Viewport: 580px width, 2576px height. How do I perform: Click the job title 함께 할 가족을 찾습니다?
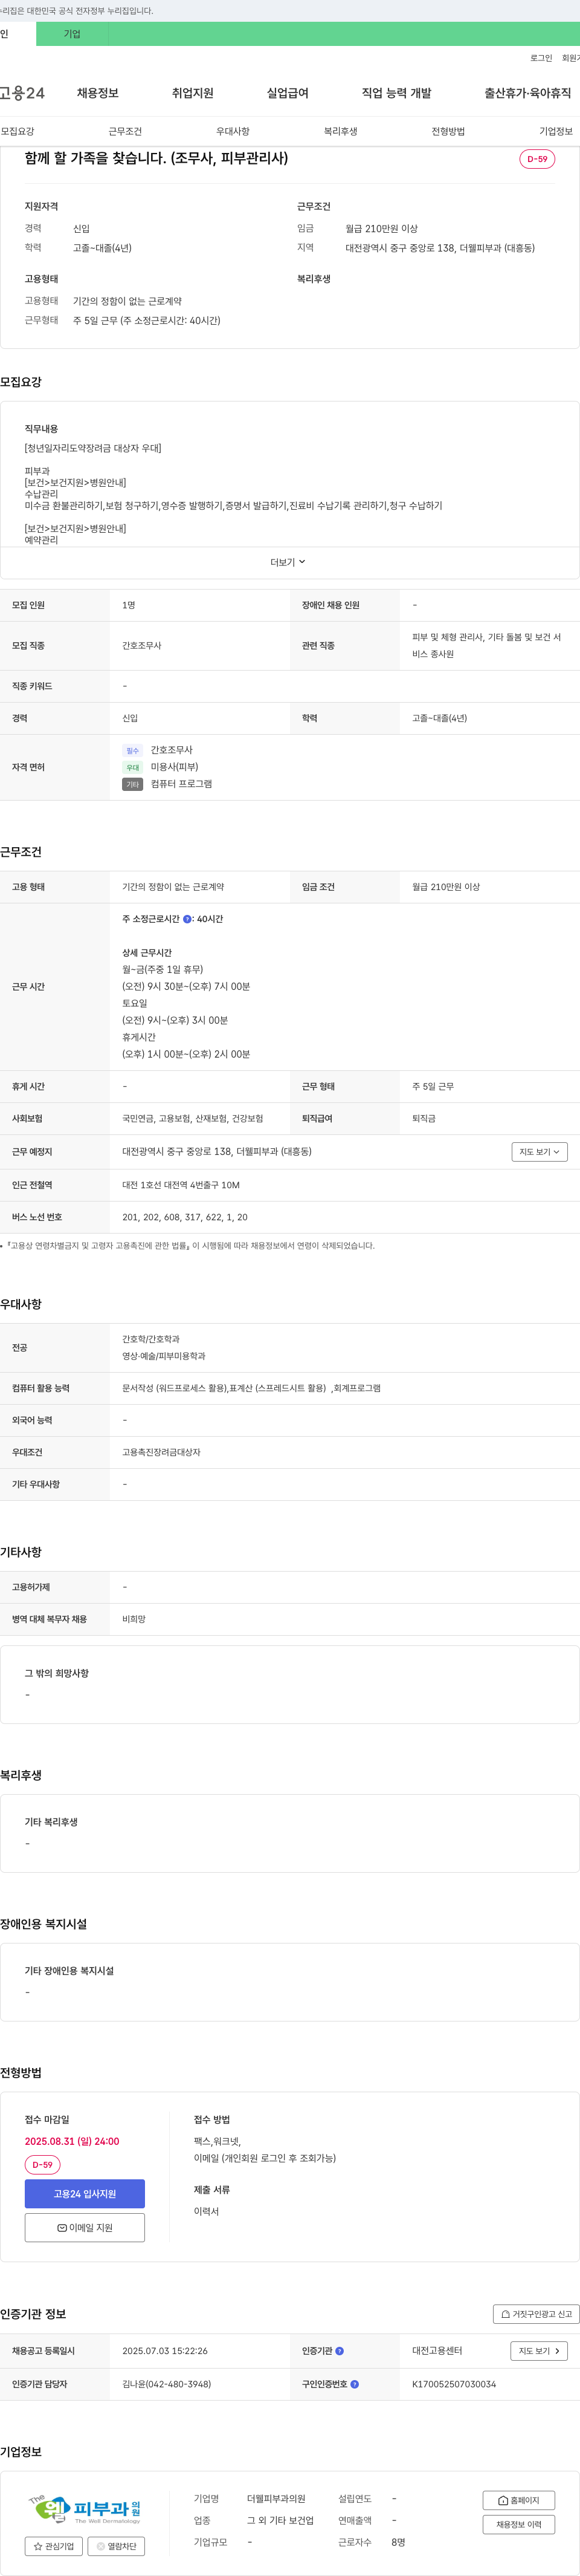(156, 158)
